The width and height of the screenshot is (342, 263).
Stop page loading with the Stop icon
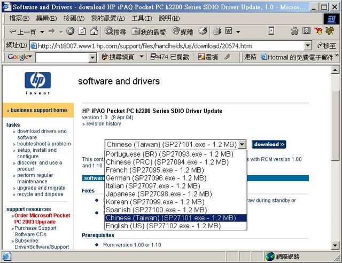click(x=70, y=31)
